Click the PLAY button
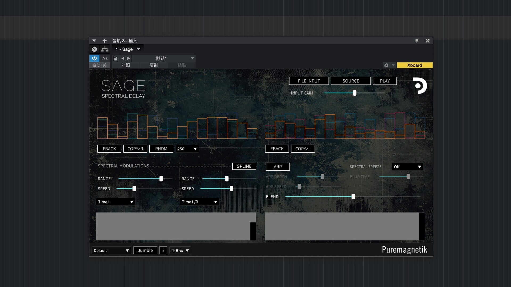The image size is (511, 287). tap(385, 81)
